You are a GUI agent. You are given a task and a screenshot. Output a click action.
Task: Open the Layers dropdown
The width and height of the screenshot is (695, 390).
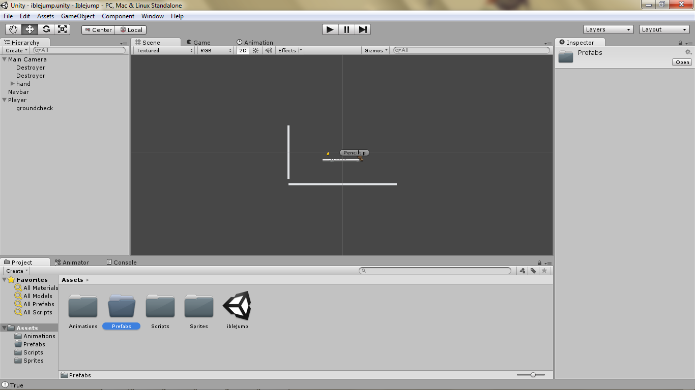point(607,29)
